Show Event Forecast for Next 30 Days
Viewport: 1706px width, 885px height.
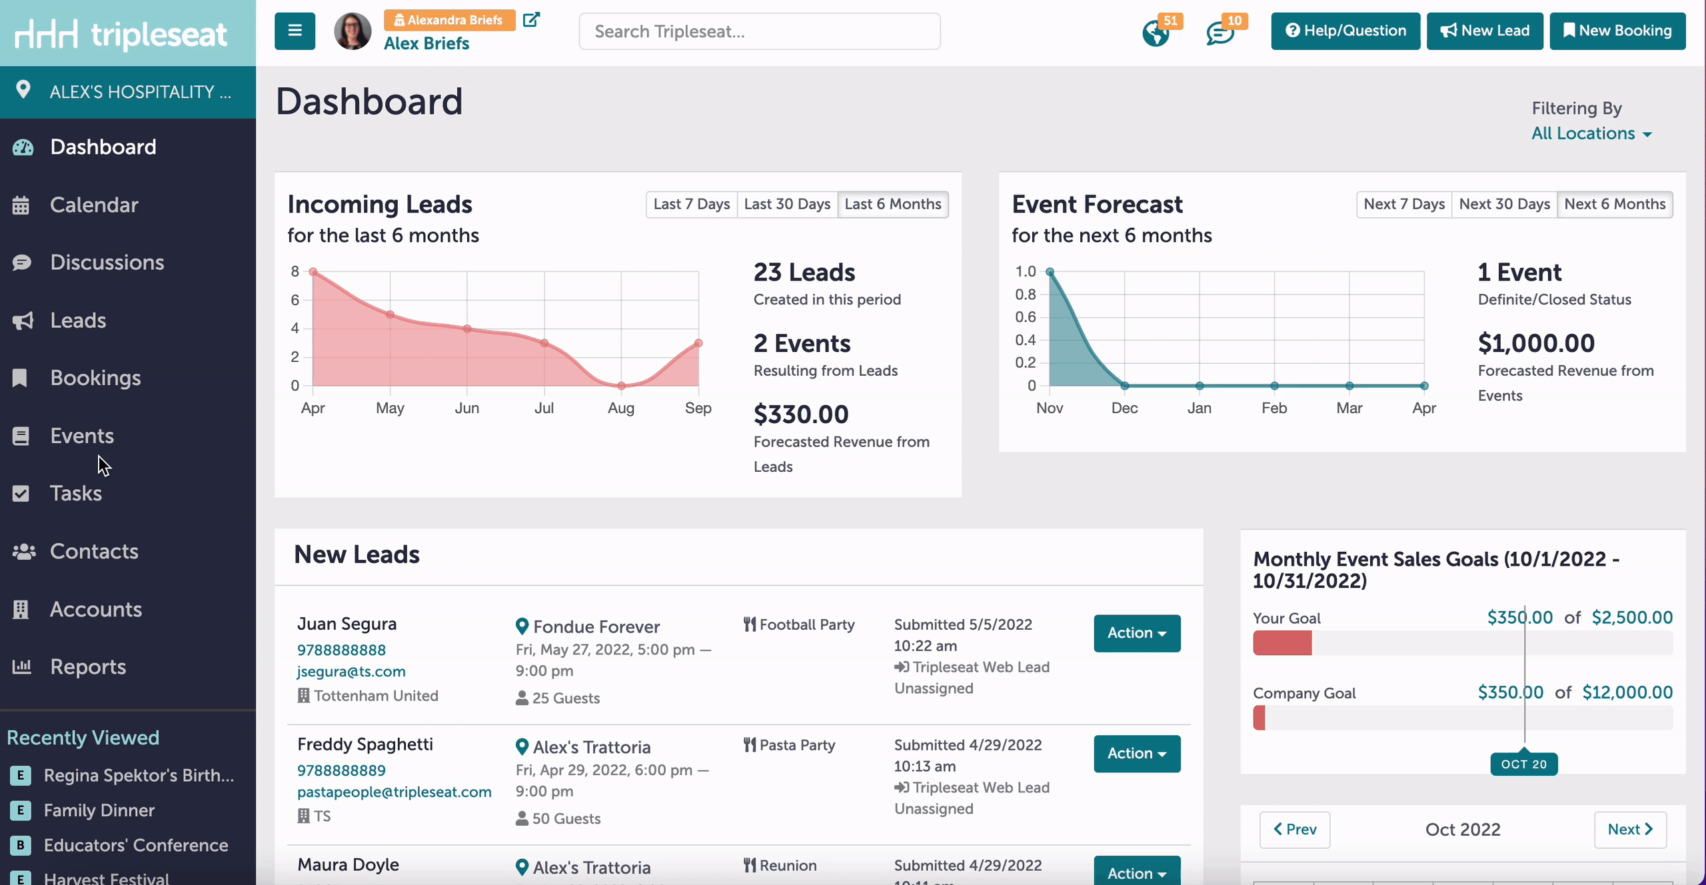(1504, 205)
